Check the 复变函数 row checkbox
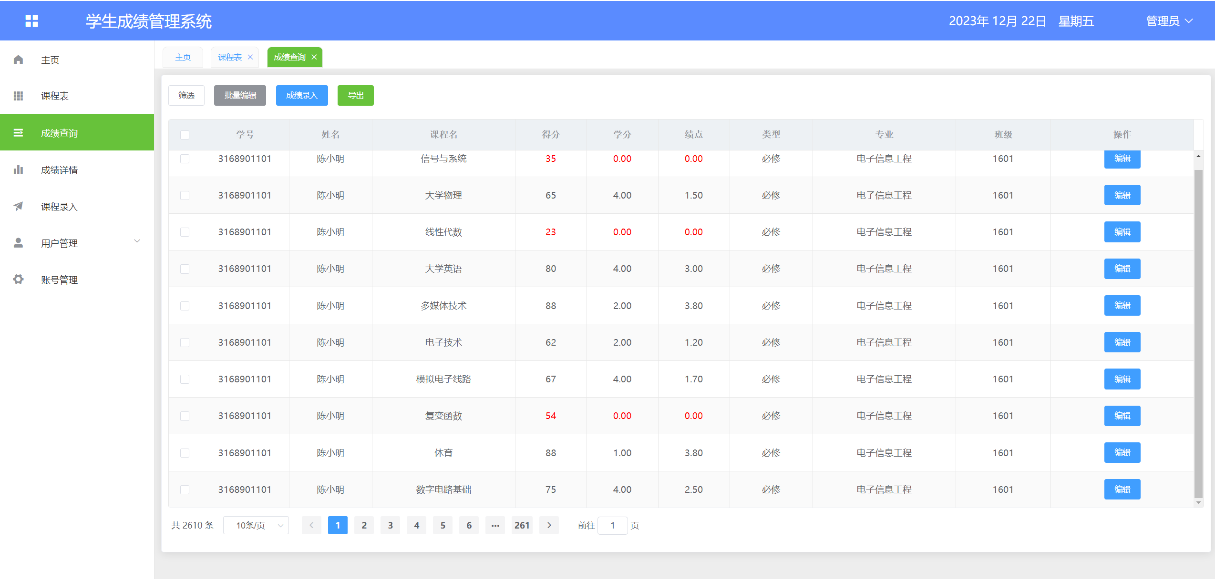 coord(185,416)
